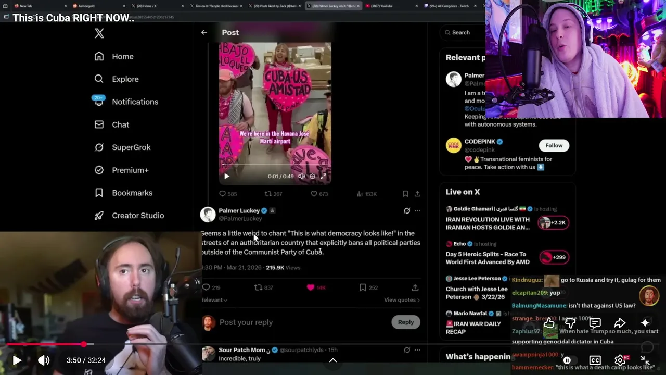Open Creator Studio in X sidebar

(129, 215)
